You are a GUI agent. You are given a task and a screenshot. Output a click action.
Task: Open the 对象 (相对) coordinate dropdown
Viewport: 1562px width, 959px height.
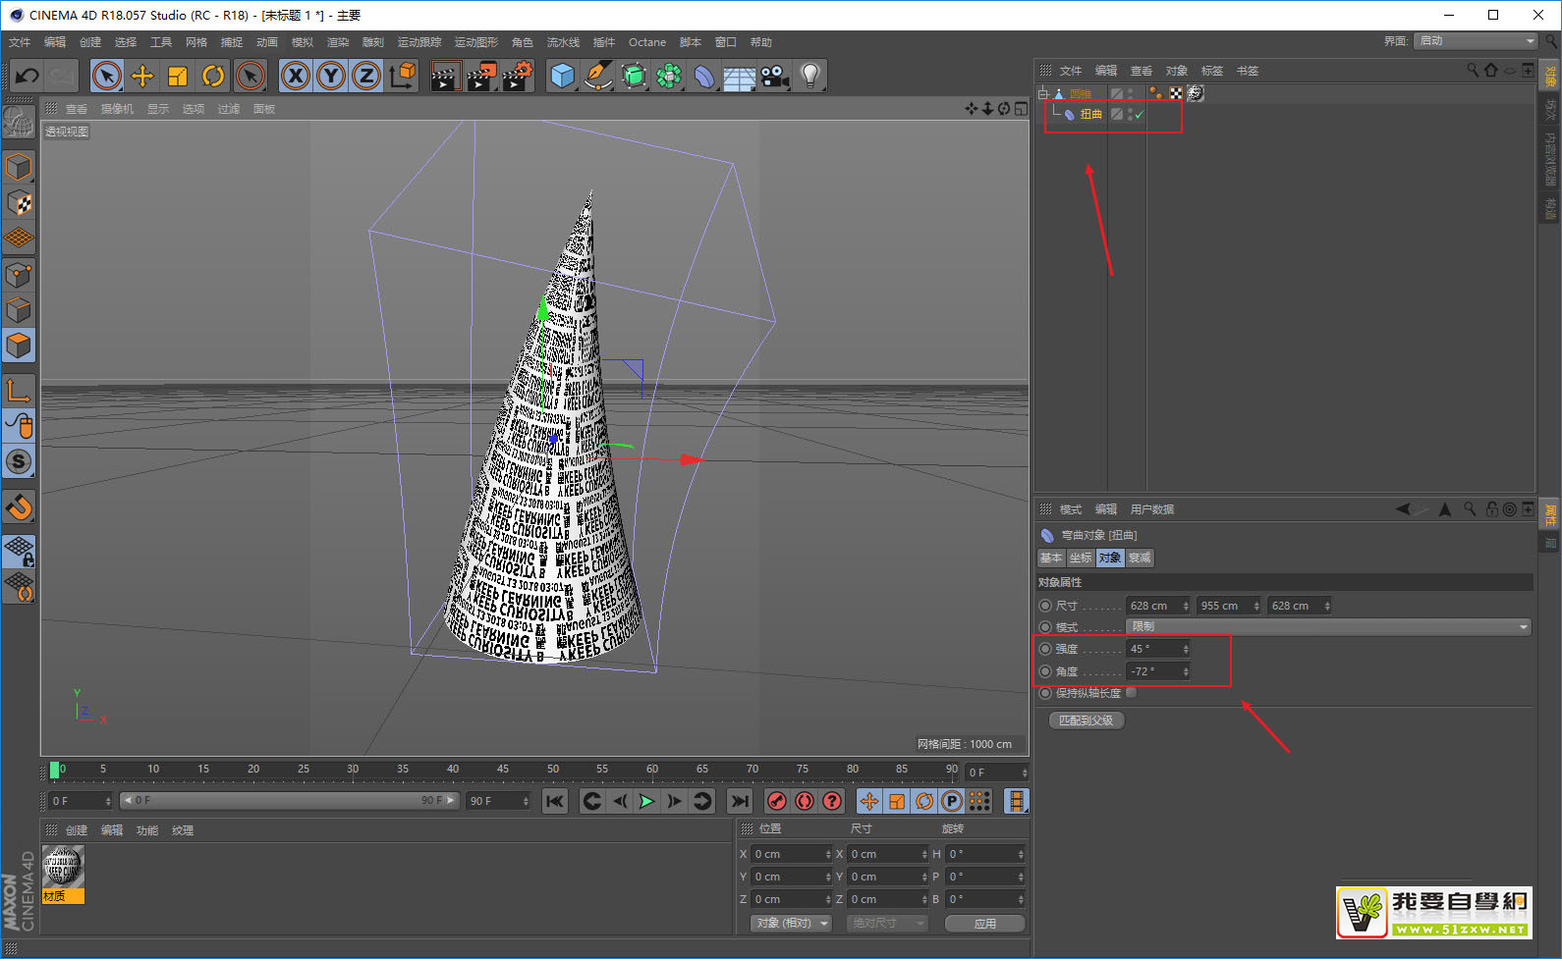791,924
